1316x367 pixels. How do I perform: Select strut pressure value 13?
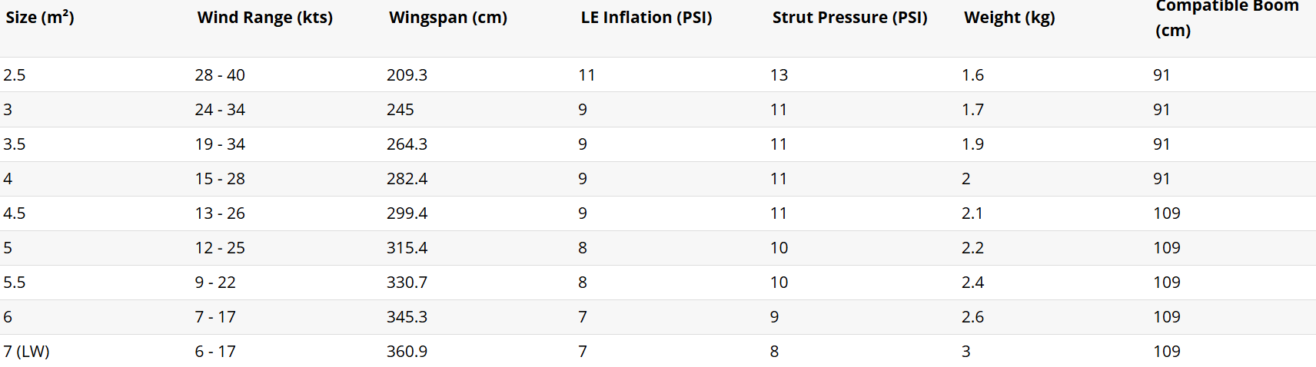[779, 75]
